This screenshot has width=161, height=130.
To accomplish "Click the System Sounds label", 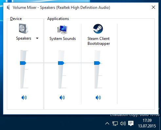I will 63,39.
